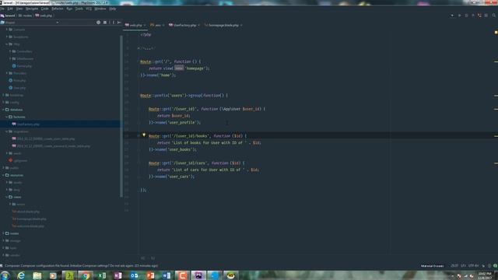Click the yellow inspection indicator atop the error stripe
The height and width of the screenshot is (280, 498).
(x=496, y=32)
